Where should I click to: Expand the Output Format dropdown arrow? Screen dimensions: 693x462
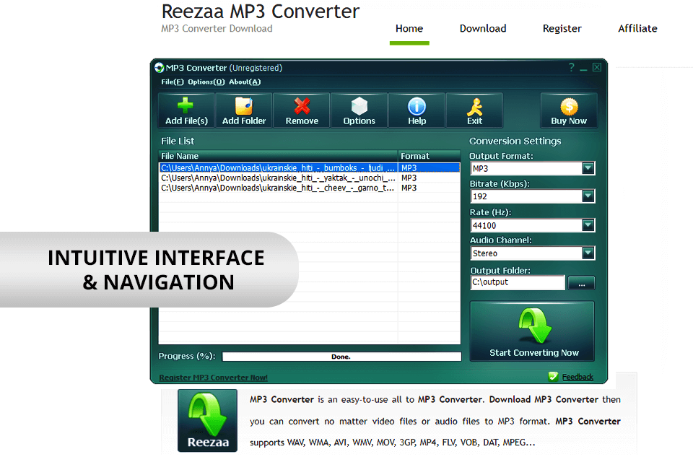pyautogui.click(x=588, y=168)
